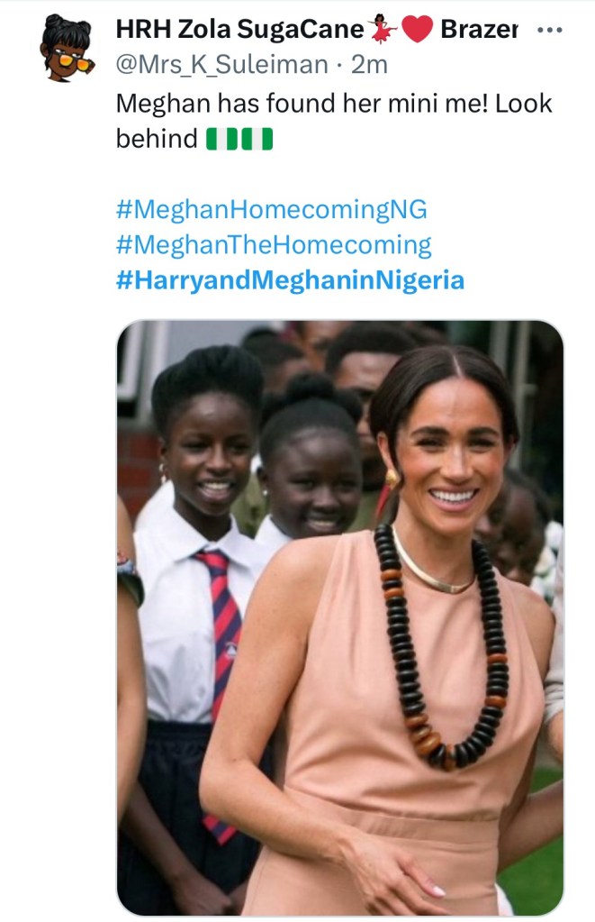Open the three-dot more options menu

tap(548, 30)
